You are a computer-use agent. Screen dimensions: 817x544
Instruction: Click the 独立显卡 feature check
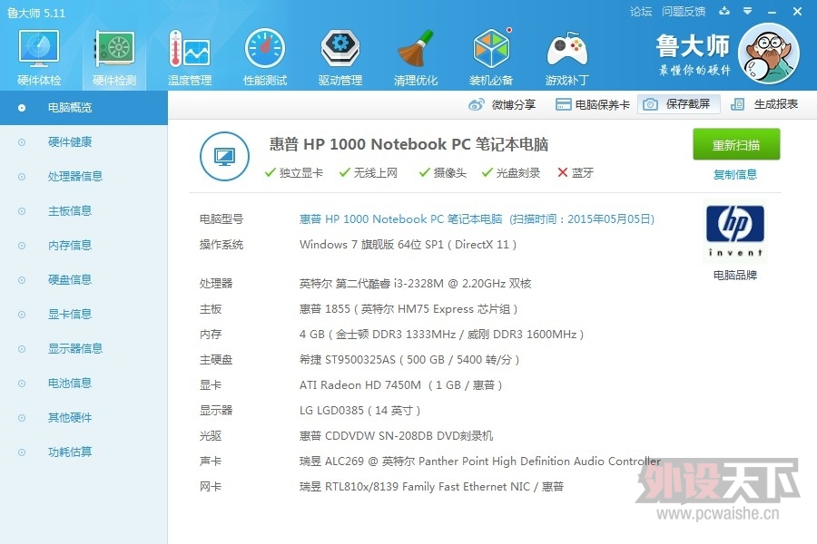(x=294, y=173)
